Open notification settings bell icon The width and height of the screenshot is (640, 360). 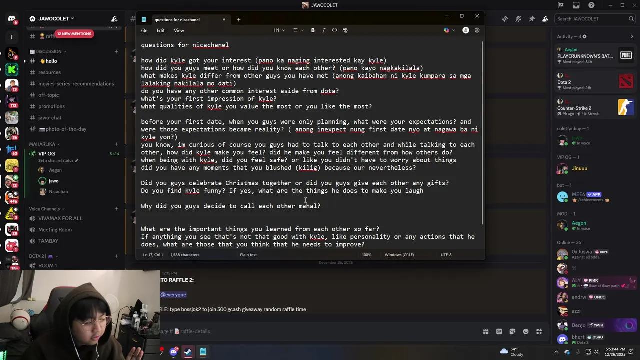518,19
